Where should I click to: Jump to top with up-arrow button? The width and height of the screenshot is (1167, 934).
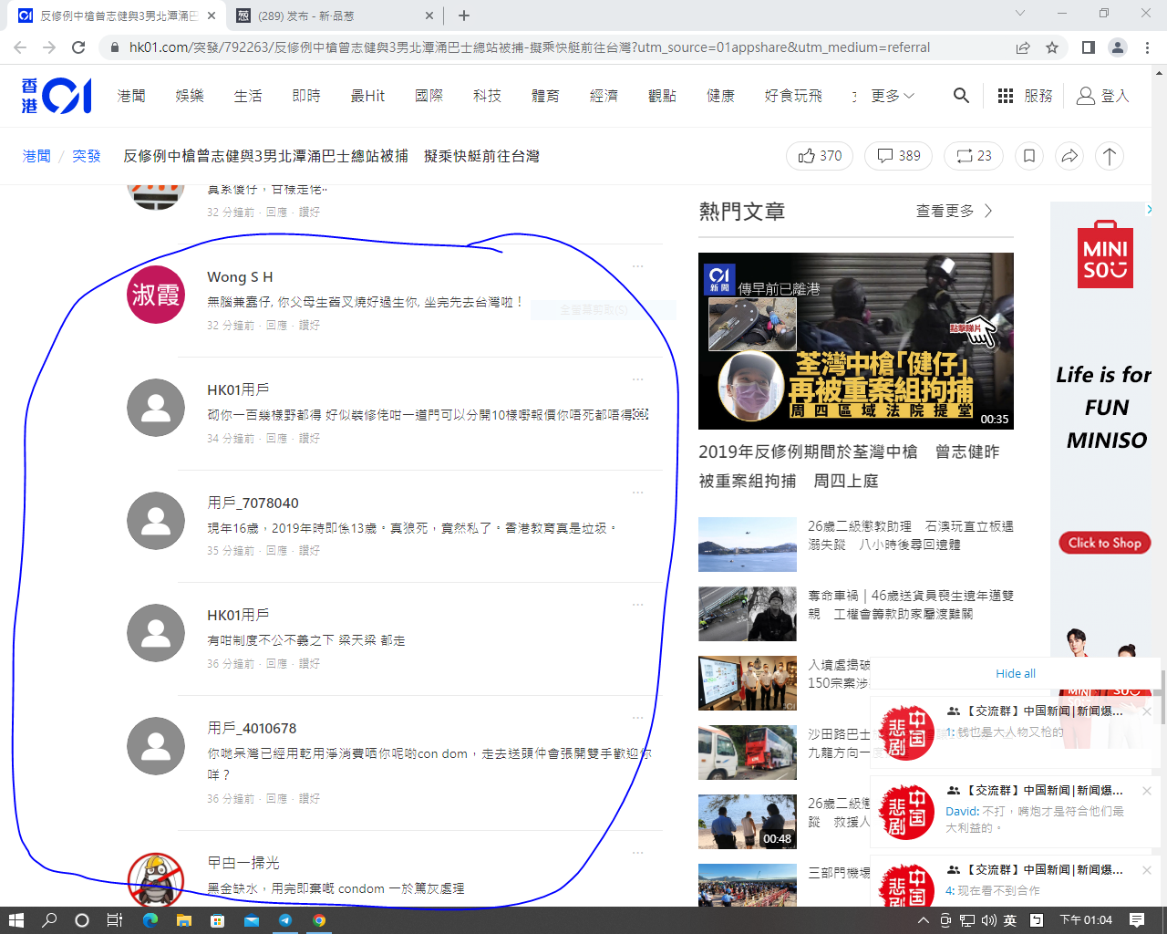(x=1110, y=156)
